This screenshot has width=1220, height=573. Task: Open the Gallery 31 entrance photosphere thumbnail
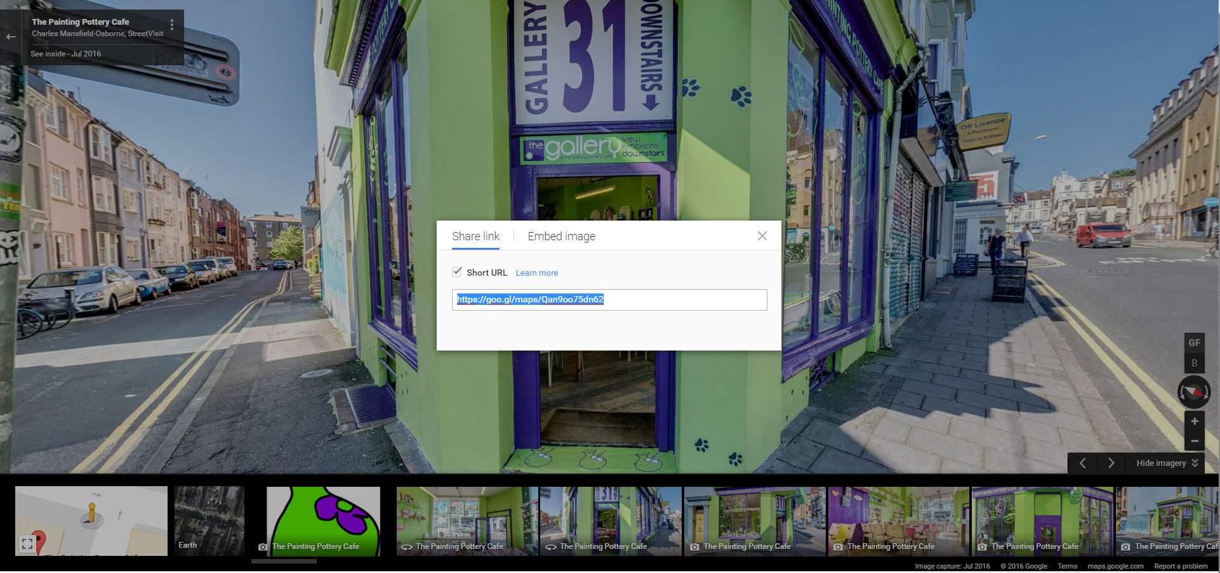611,521
